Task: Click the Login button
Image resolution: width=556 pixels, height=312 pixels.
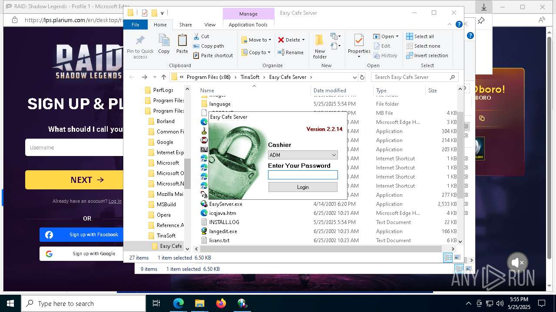Action: [x=303, y=187]
